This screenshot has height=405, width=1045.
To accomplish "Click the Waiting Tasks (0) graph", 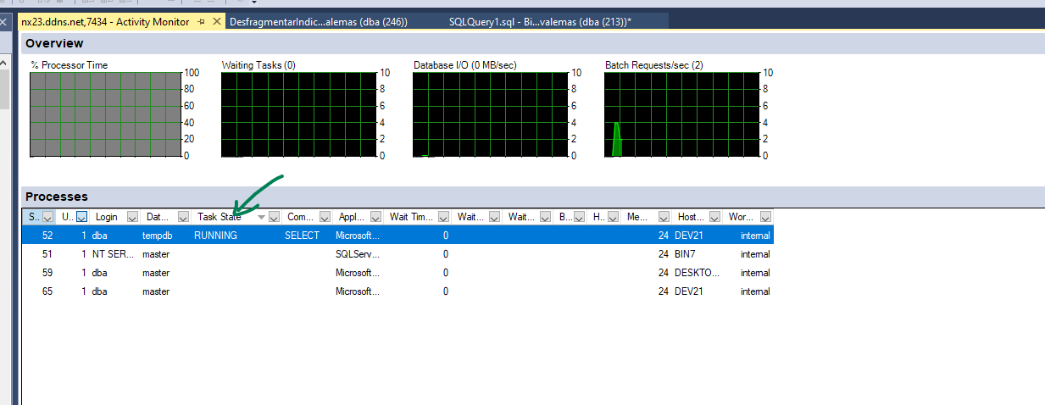I will tap(297, 114).
